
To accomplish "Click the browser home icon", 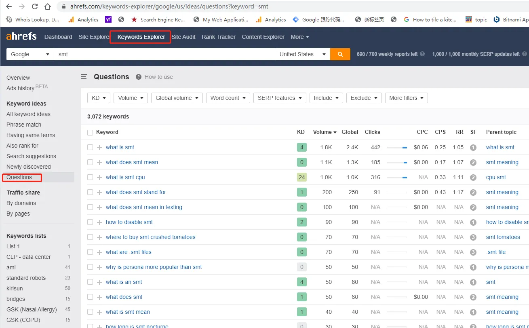I will point(48,6).
